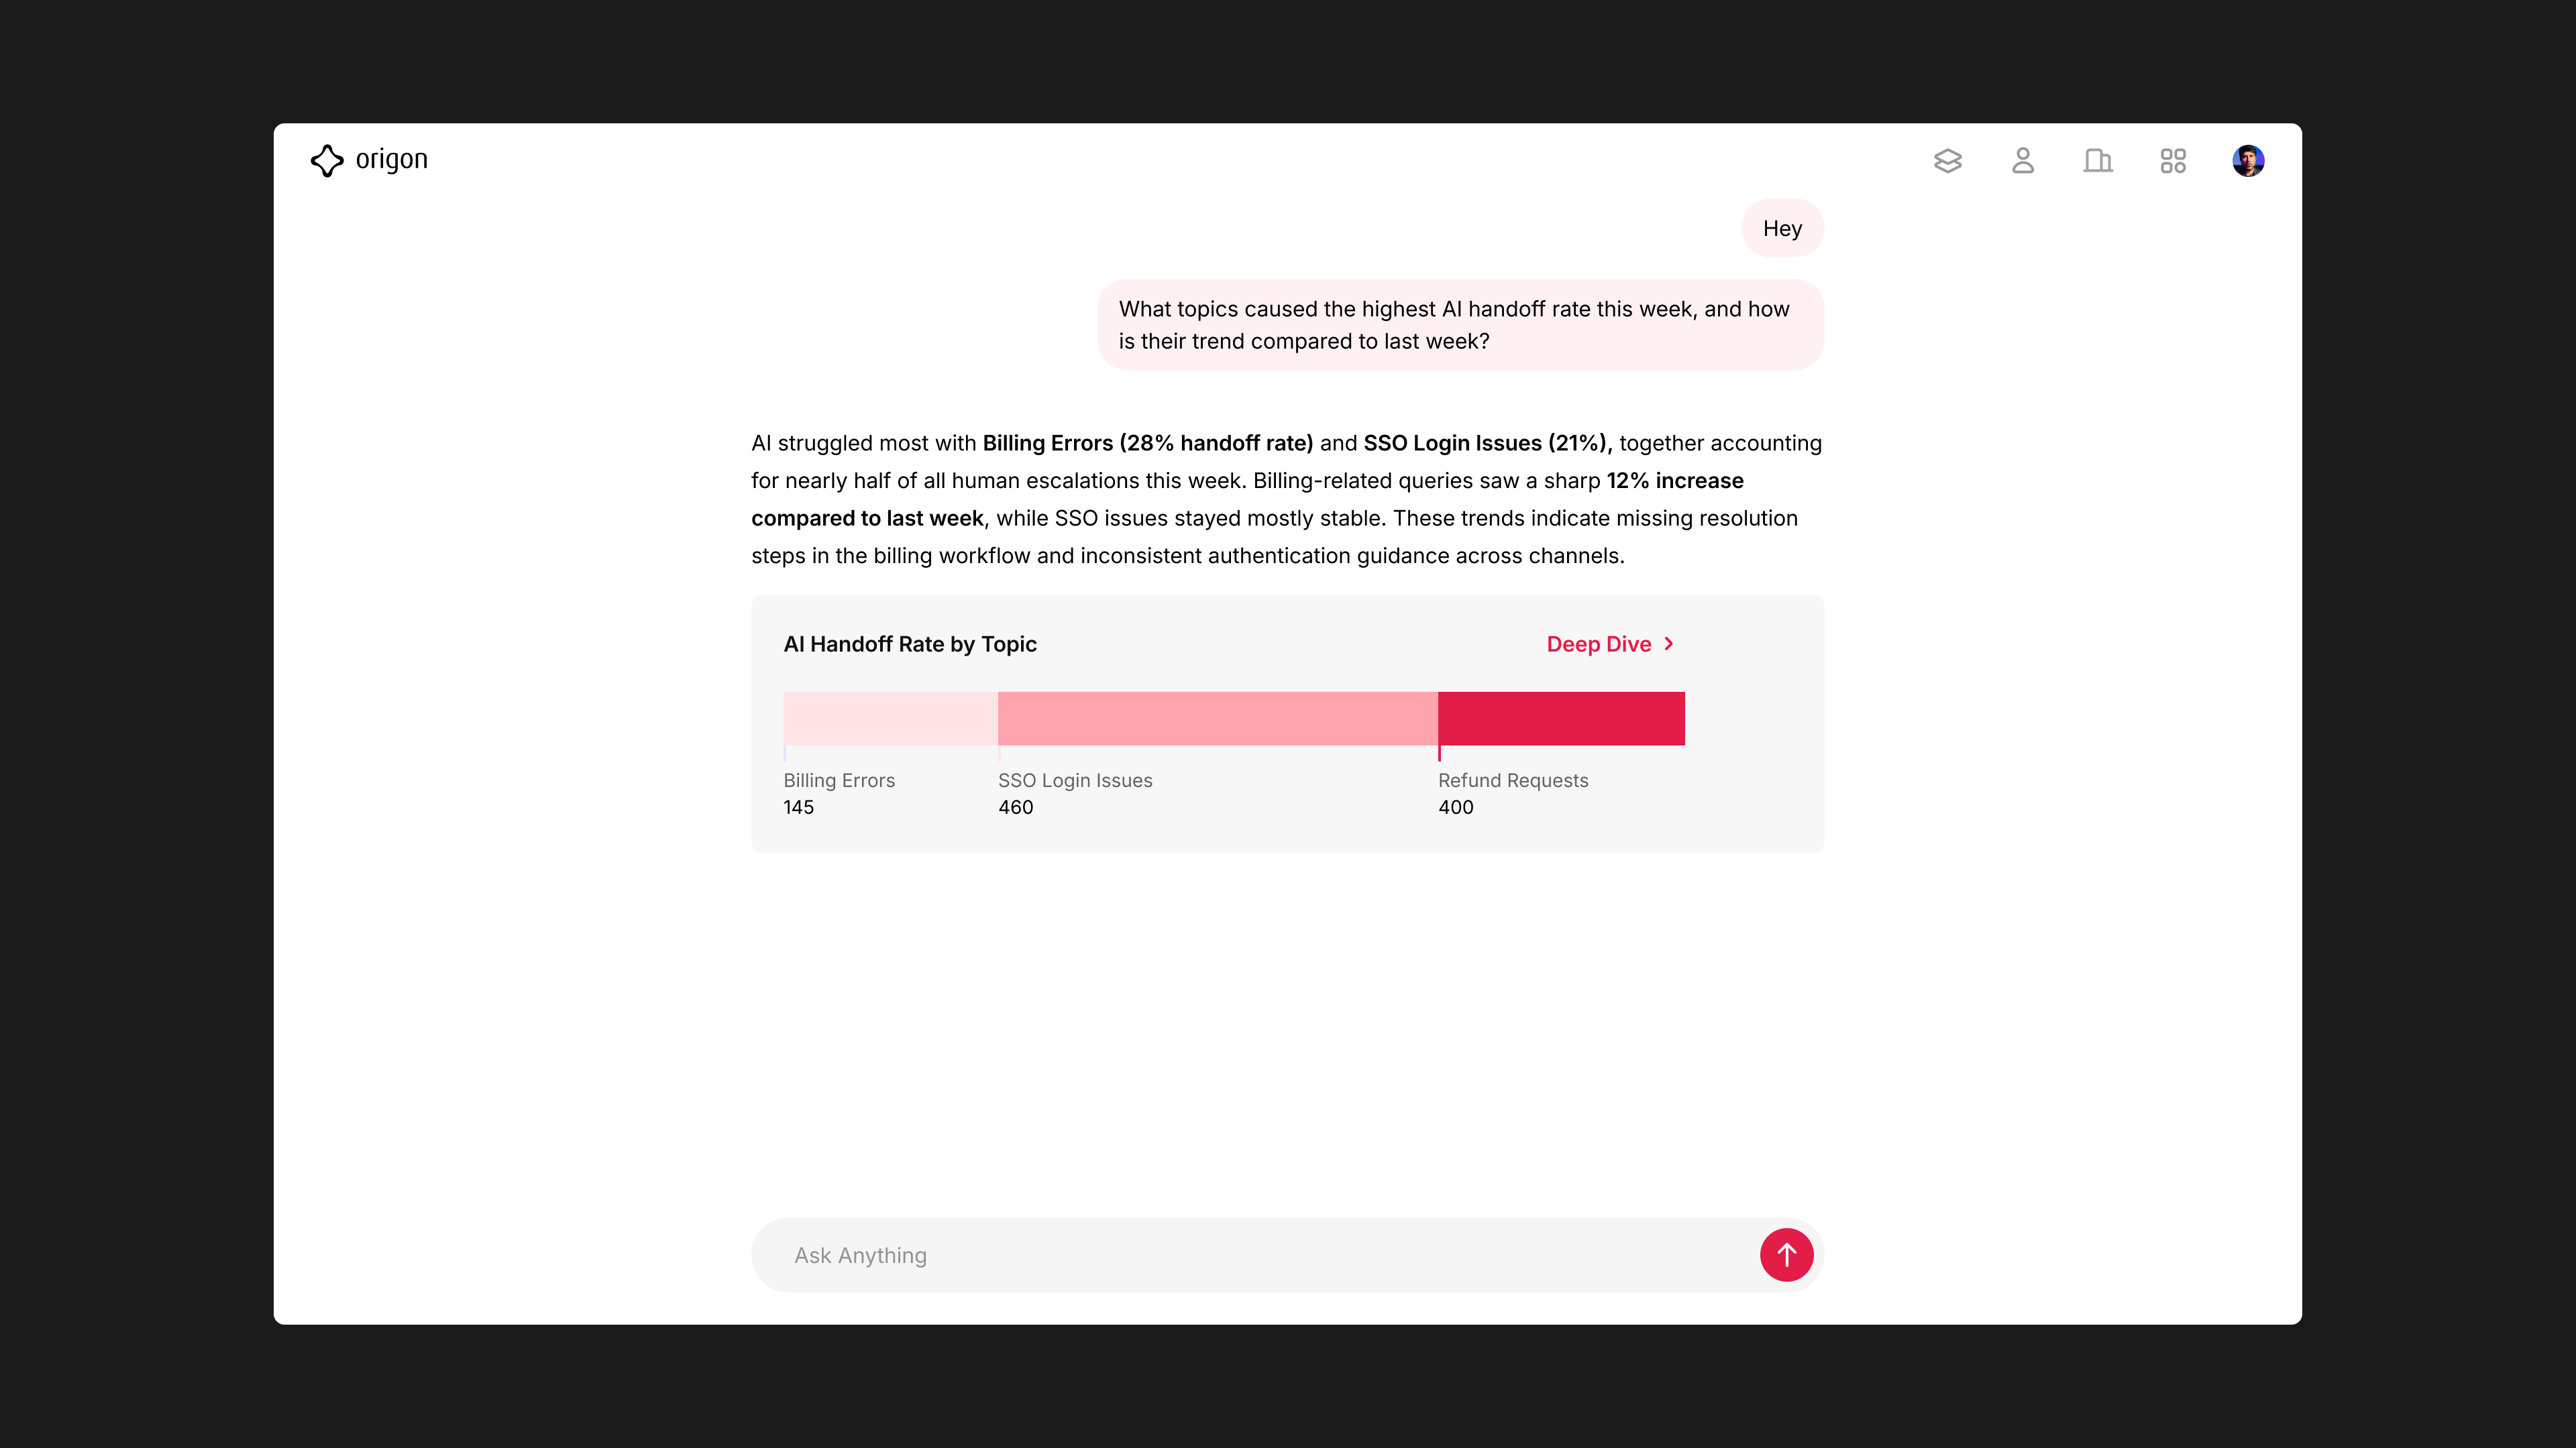Open the four-square apps grid icon
The image size is (2576, 1448).
(x=2172, y=161)
